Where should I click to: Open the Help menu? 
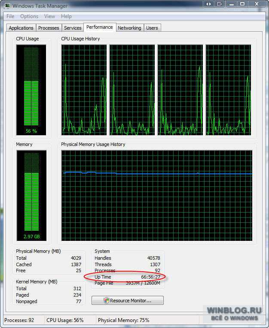click(x=66, y=16)
